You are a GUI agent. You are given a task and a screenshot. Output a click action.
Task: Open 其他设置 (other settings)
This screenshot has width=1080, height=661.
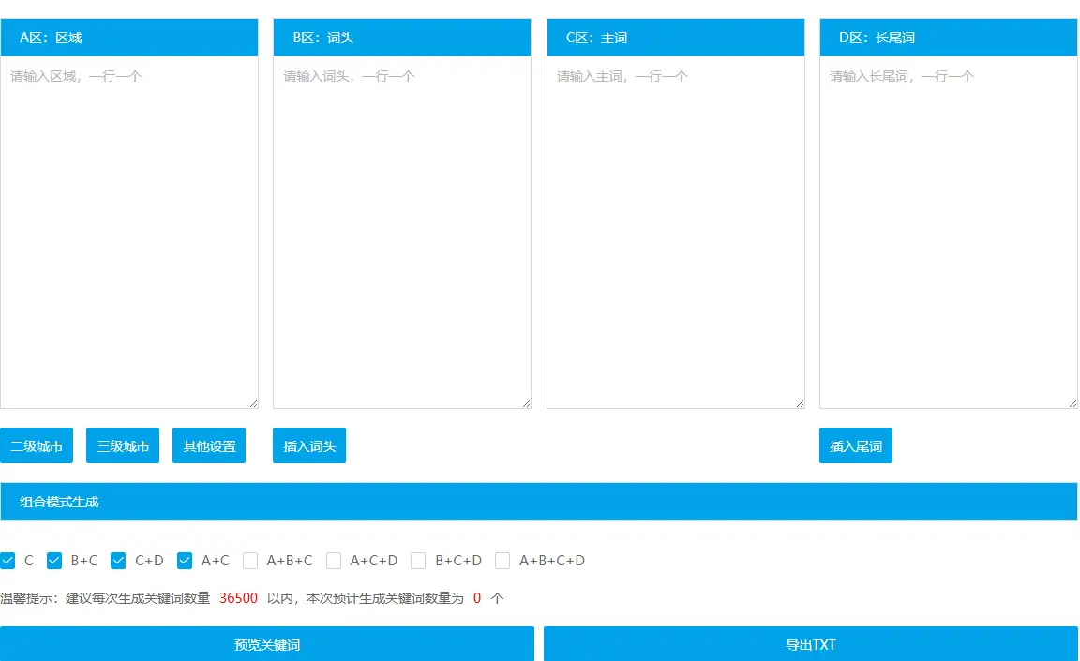[209, 445]
